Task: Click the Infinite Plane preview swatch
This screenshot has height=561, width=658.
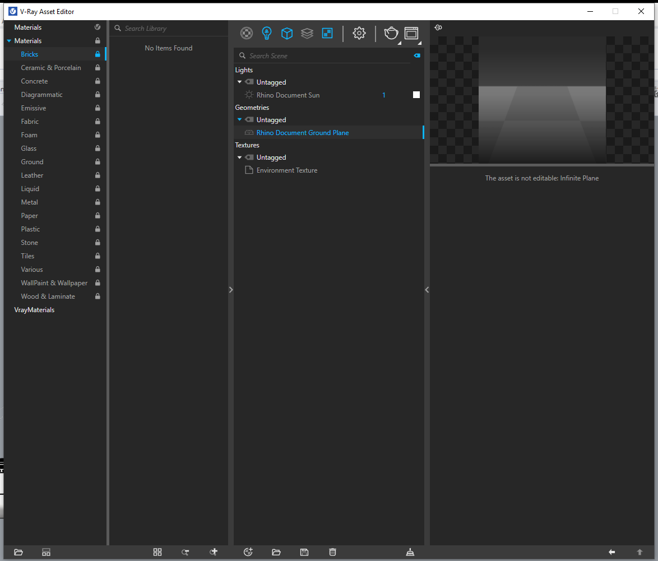Action: point(542,99)
